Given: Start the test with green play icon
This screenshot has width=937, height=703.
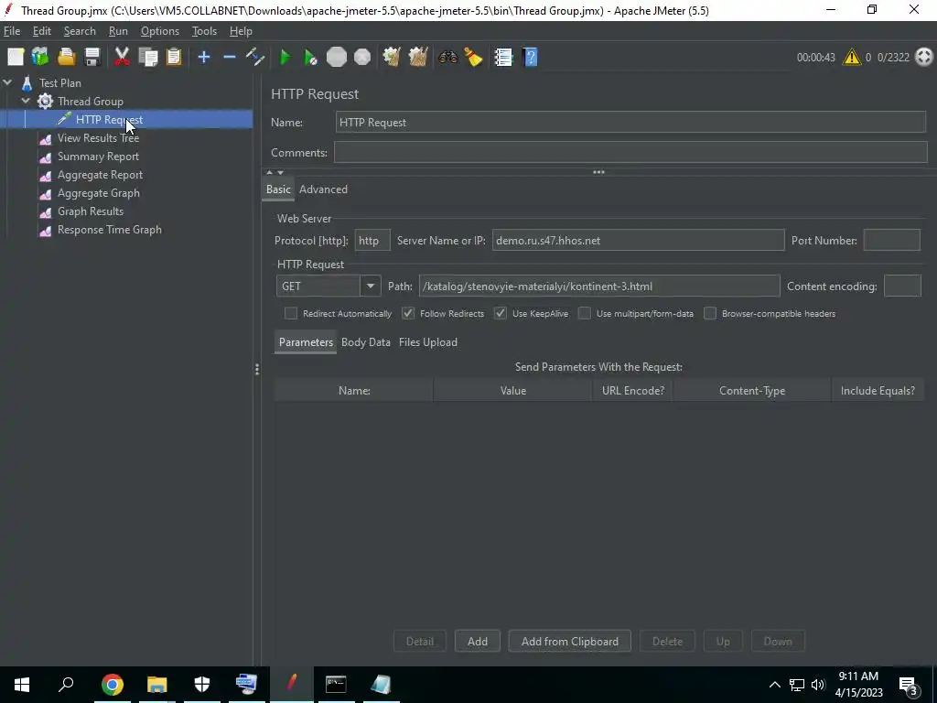Looking at the screenshot, I should click(285, 57).
